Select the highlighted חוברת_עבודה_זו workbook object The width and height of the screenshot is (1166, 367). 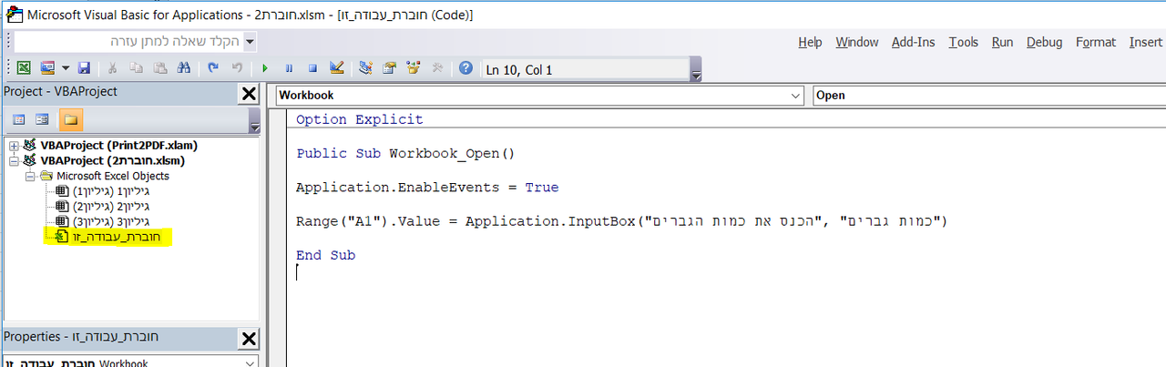[x=115, y=237]
